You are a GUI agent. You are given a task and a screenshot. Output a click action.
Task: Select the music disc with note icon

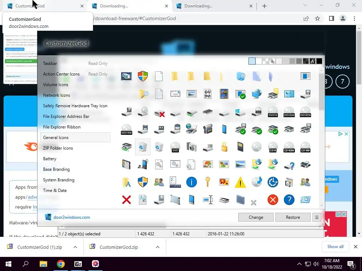click(257, 182)
